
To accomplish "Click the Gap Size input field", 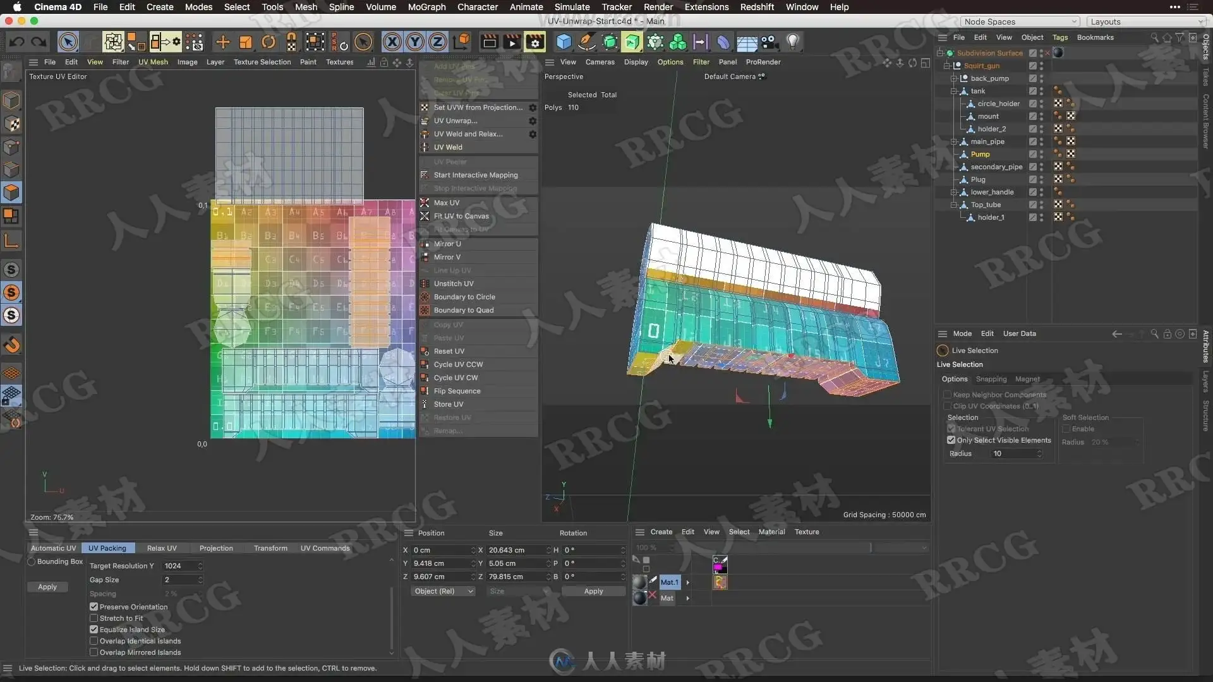I will [180, 580].
